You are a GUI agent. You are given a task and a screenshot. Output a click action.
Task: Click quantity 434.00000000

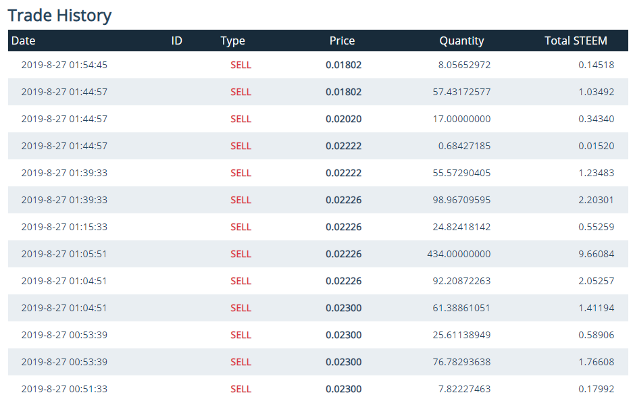pos(459,254)
